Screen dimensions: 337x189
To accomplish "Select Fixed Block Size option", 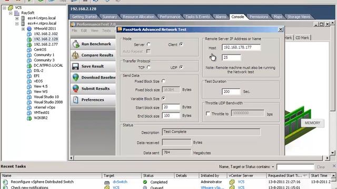I will pos(163,81).
